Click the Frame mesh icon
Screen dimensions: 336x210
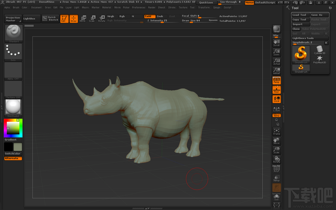277,131
